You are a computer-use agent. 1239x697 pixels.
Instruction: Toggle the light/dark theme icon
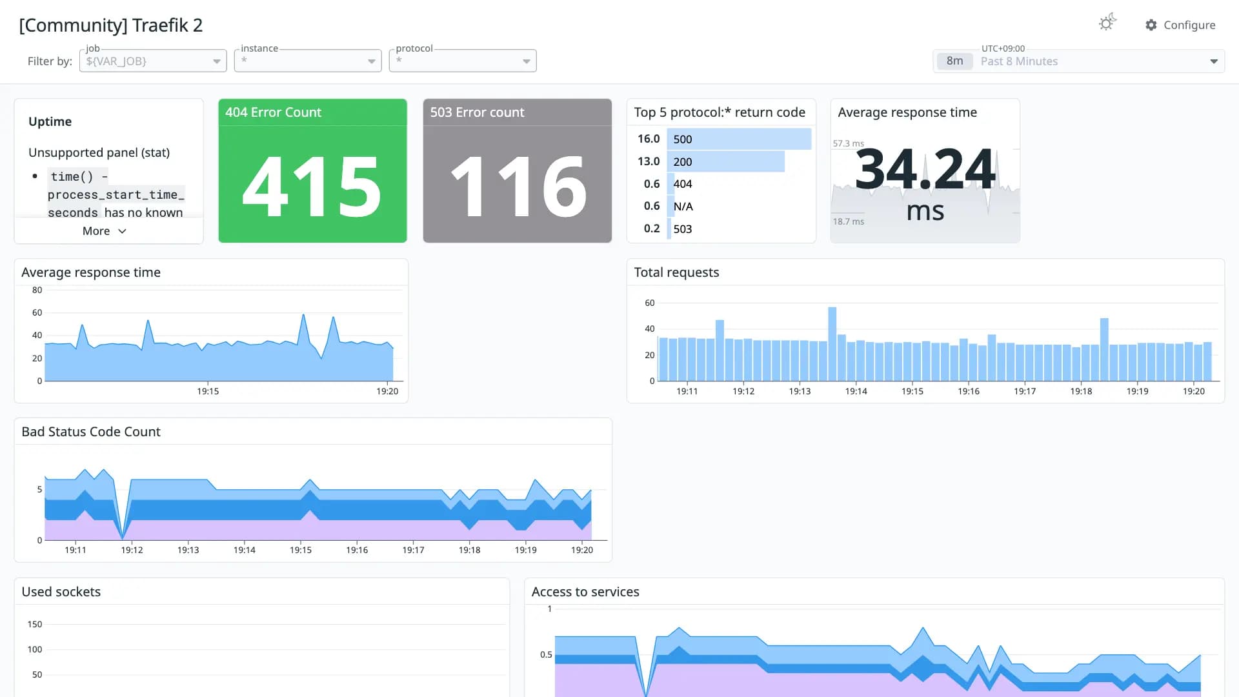pyautogui.click(x=1107, y=23)
